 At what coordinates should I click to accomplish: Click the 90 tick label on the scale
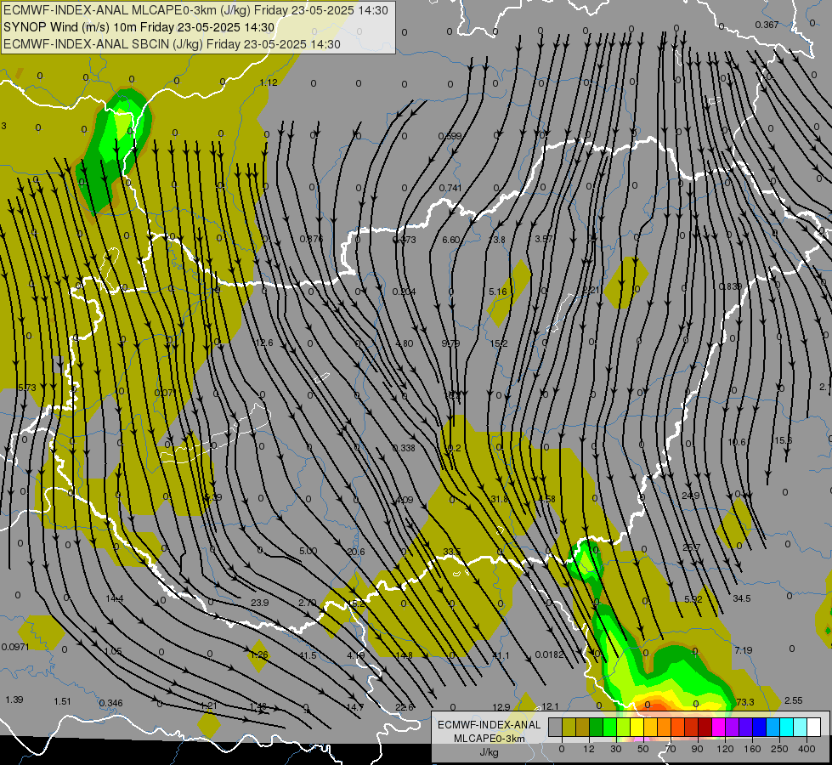[x=697, y=749]
